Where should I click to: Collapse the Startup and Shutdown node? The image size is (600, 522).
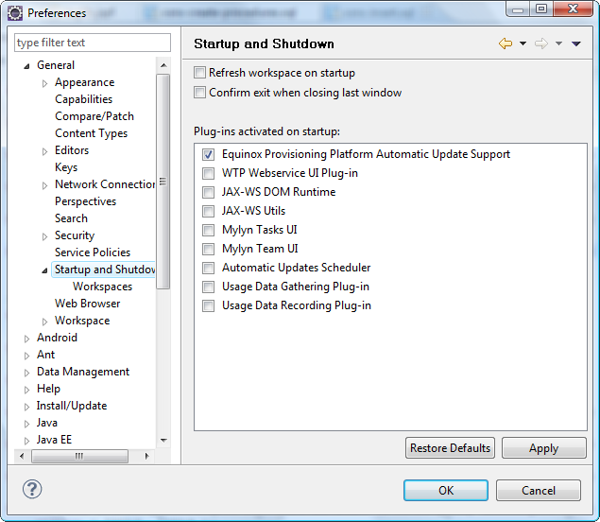pyautogui.click(x=44, y=270)
